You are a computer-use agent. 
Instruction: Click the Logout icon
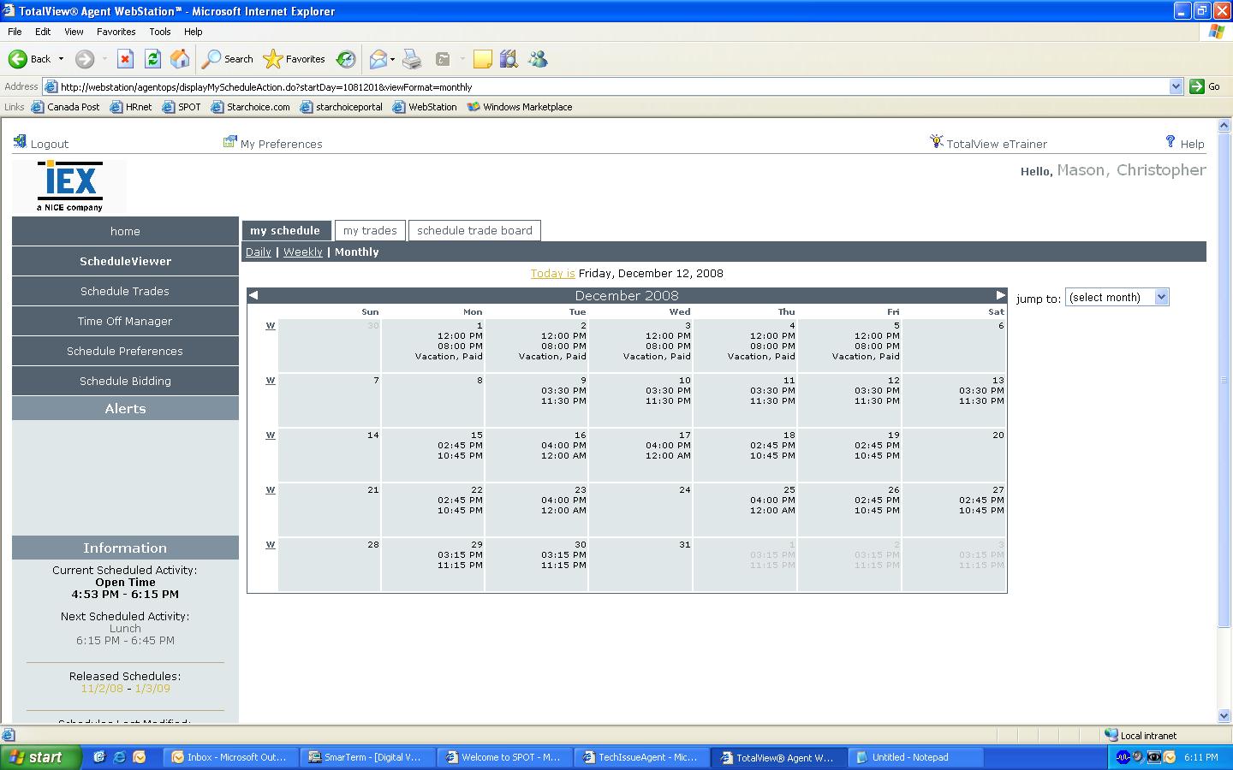(20, 142)
